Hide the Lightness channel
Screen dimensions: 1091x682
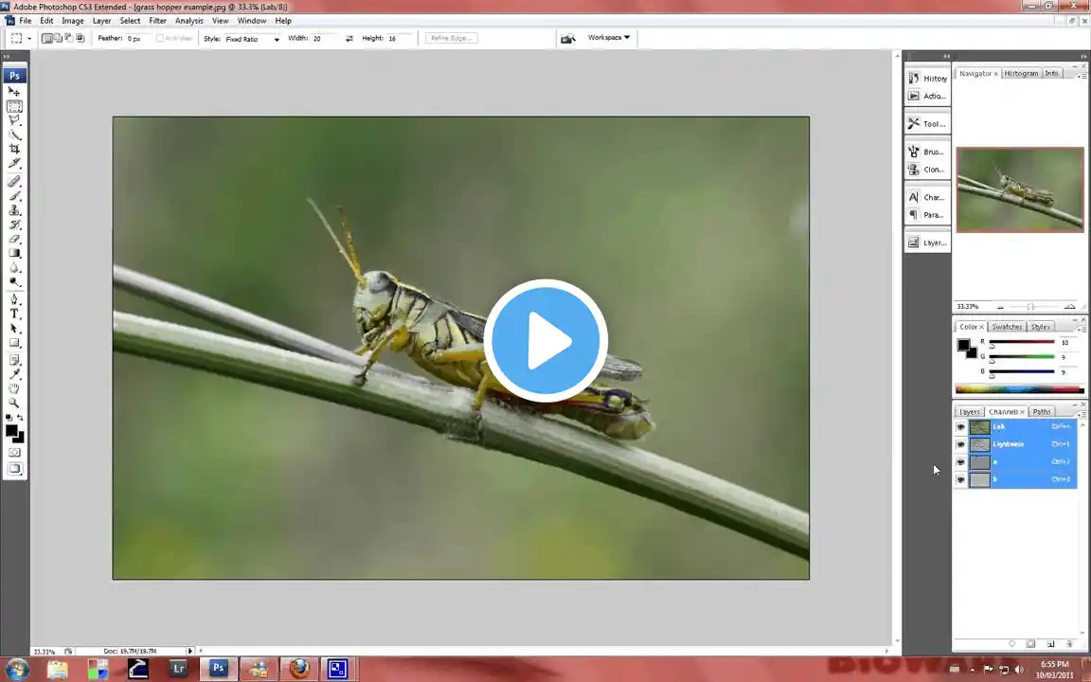(x=960, y=444)
